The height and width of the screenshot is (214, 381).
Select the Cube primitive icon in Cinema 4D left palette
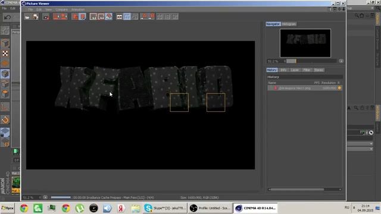5,43
